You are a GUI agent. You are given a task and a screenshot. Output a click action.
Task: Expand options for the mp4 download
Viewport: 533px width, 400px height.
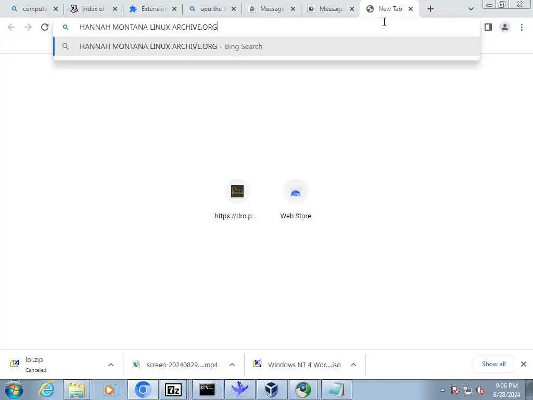(232, 365)
